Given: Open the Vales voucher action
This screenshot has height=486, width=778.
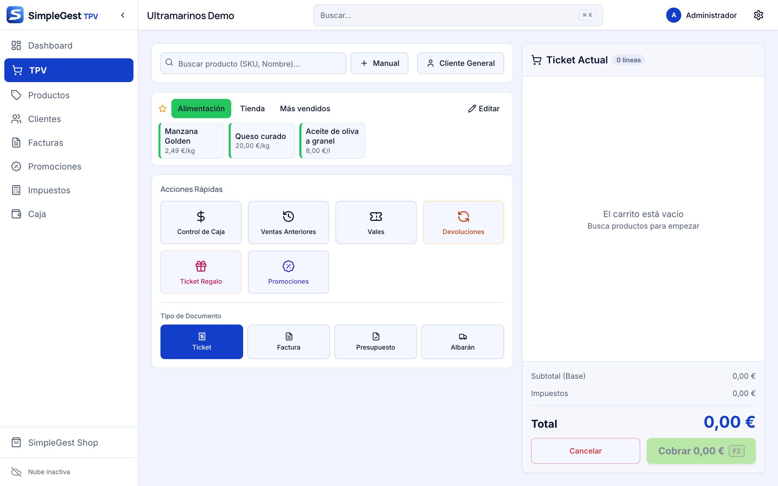Looking at the screenshot, I should (x=376, y=222).
